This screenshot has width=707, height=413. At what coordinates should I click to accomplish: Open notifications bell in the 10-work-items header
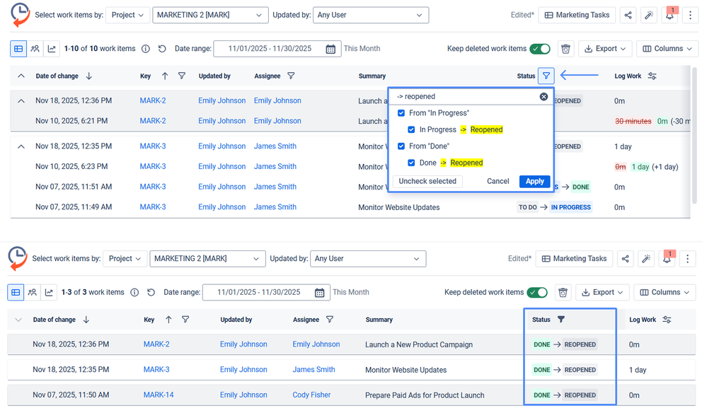(669, 16)
